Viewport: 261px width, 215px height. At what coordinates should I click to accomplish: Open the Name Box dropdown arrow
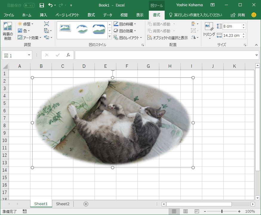(x=29, y=55)
